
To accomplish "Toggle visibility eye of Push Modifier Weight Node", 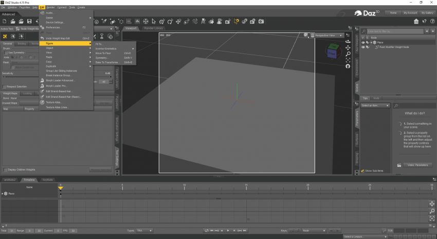I will [x=363, y=47].
